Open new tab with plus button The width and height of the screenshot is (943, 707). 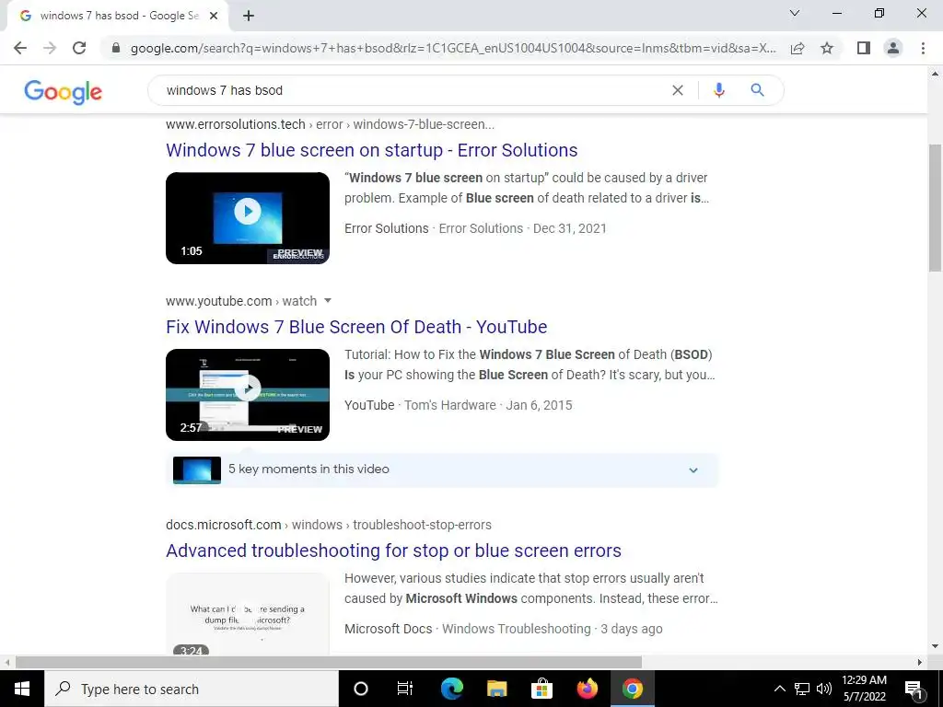[x=249, y=16]
